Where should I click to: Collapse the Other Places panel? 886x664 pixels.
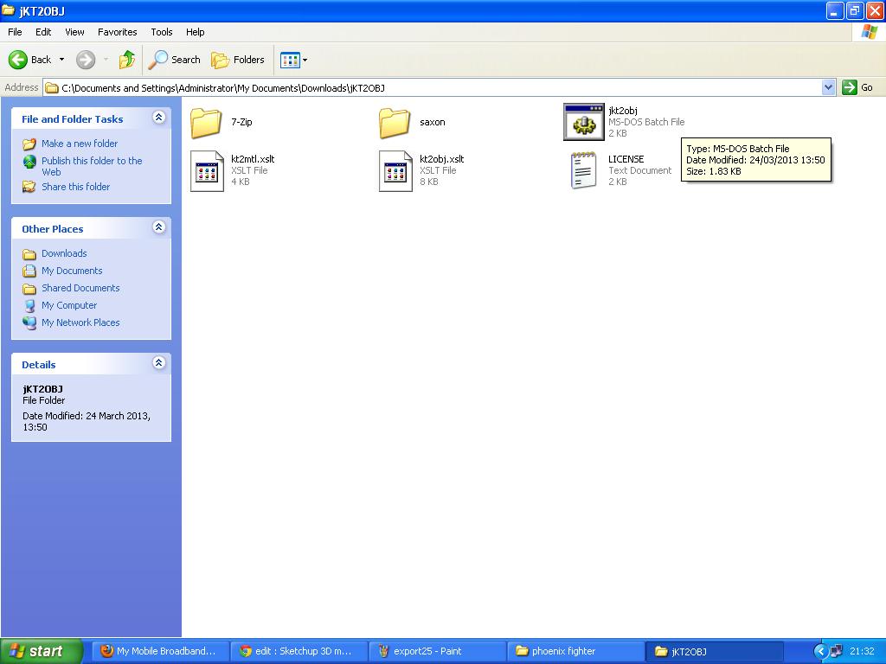[x=159, y=227]
